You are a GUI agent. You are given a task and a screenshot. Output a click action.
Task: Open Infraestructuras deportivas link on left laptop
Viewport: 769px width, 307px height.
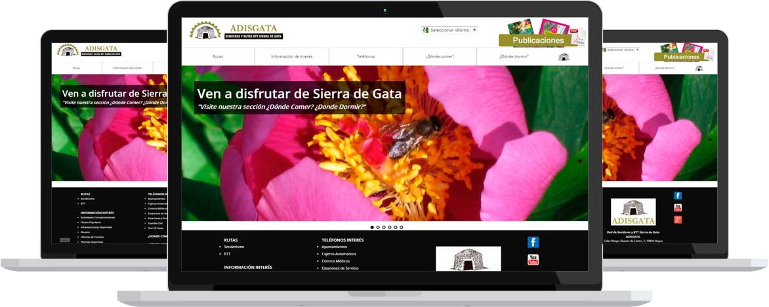click(96, 227)
